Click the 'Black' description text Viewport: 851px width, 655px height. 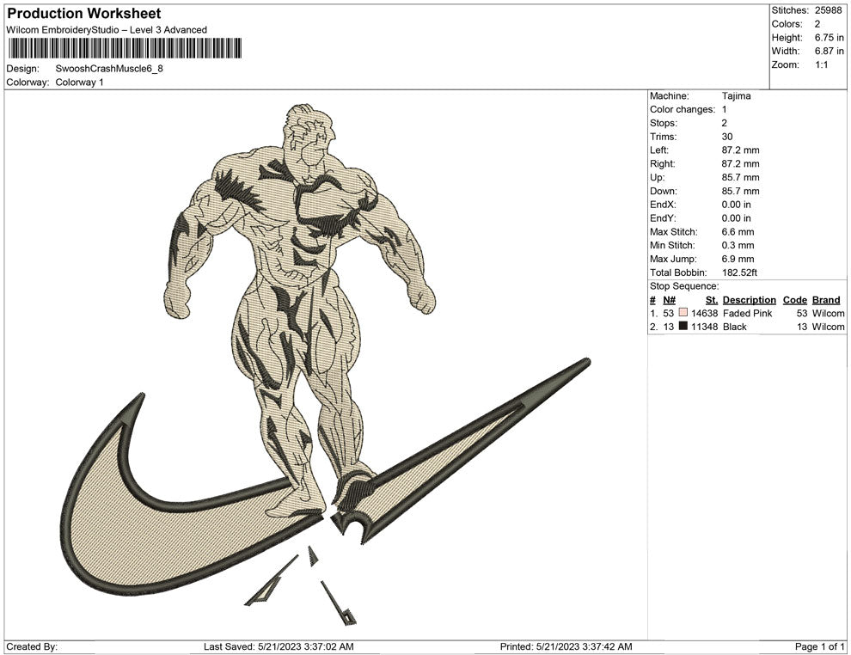(x=735, y=327)
